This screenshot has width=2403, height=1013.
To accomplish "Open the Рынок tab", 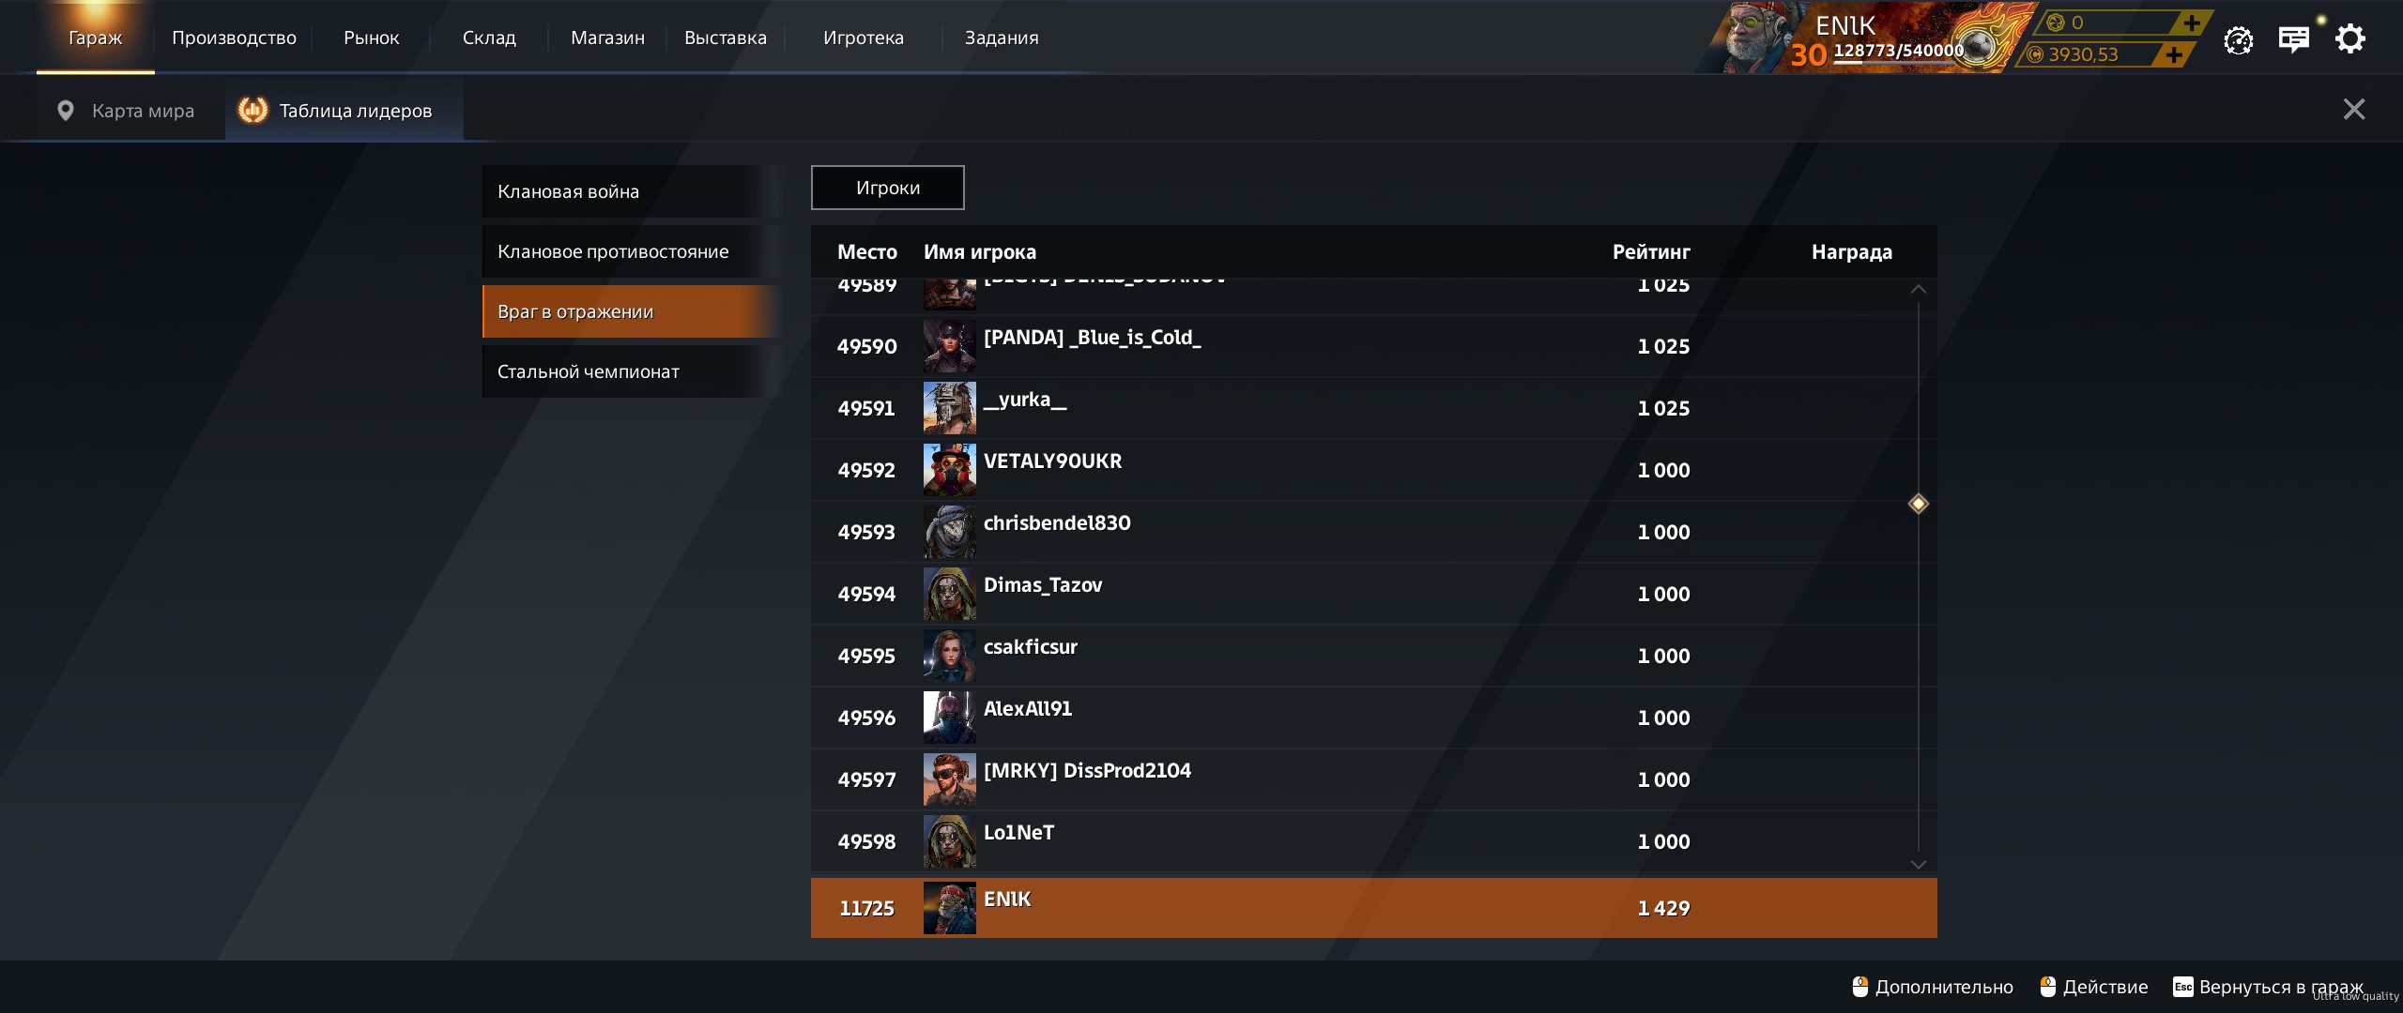I will point(371,38).
